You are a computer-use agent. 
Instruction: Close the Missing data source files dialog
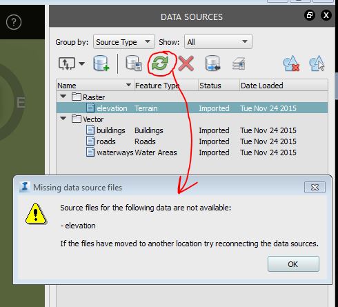315,187
